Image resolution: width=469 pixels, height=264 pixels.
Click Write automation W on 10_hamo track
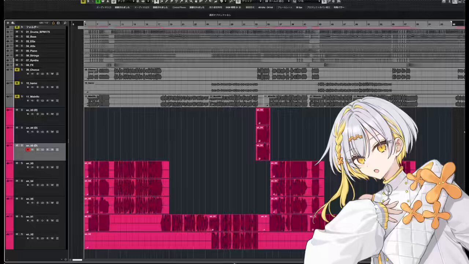[x=52, y=87]
